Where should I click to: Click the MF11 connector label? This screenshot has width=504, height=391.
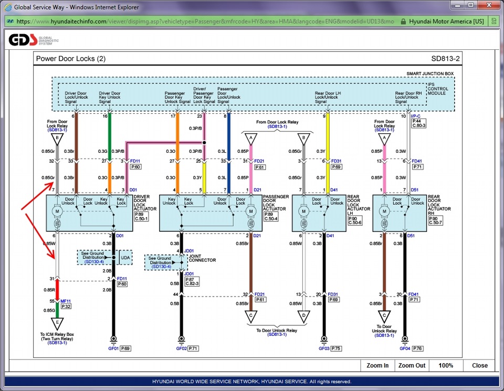pos(66,301)
